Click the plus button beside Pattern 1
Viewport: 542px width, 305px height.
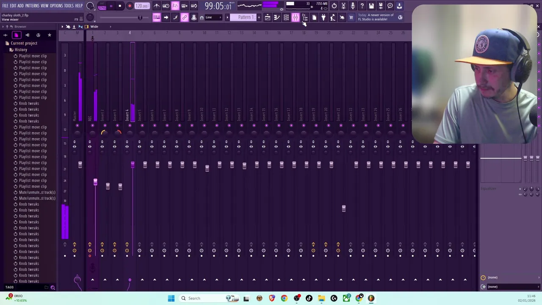[259, 17]
